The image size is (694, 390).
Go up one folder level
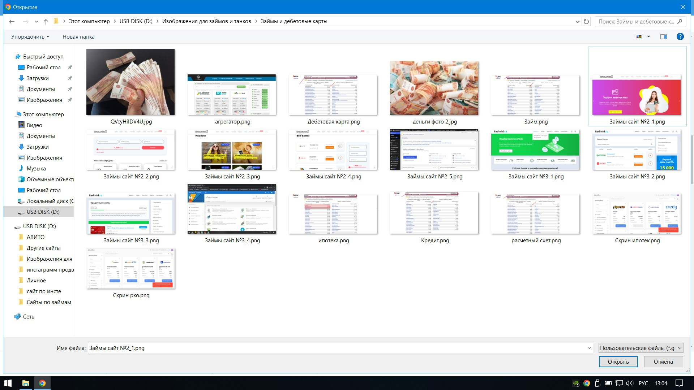[46, 22]
